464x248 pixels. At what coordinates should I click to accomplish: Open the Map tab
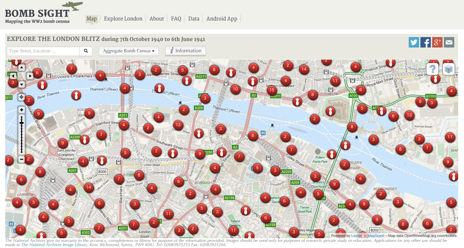click(92, 19)
